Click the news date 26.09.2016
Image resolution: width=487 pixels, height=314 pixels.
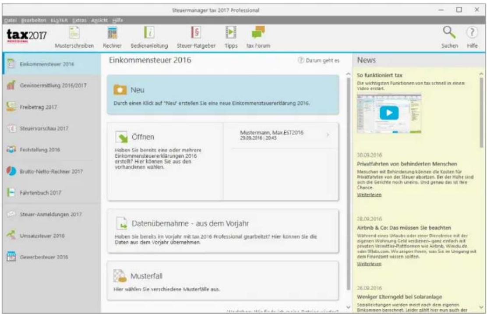pyautogui.click(x=369, y=288)
